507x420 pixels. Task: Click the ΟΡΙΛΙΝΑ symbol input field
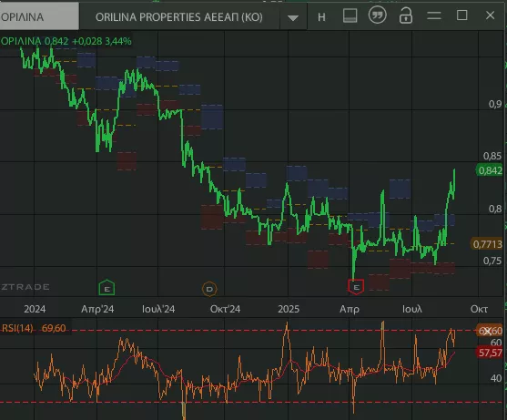click(39, 16)
